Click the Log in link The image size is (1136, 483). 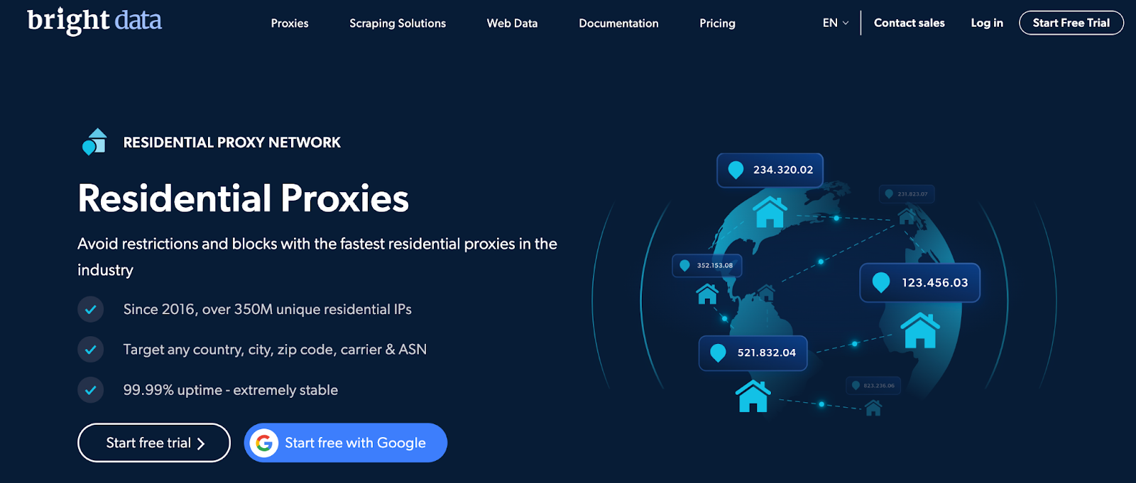[987, 23]
